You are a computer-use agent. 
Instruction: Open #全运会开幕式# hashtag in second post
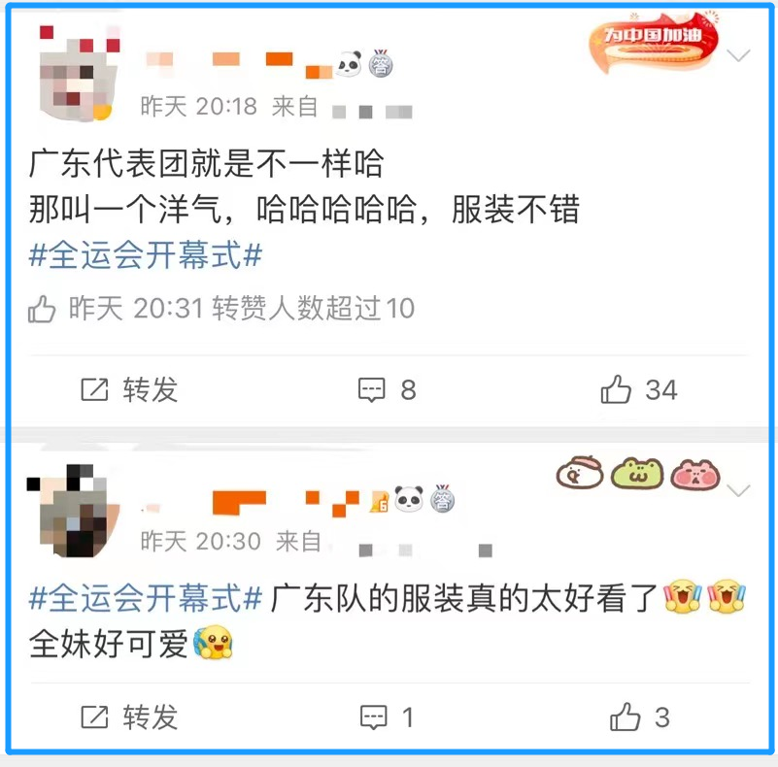coord(146,598)
